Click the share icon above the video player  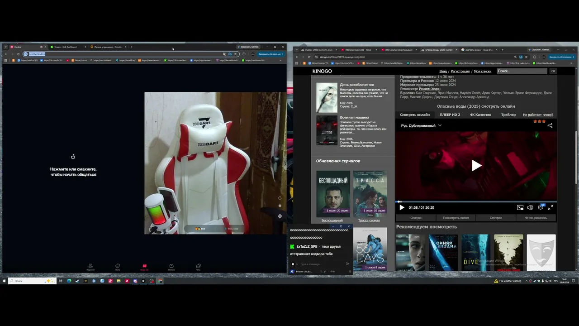point(550,125)
